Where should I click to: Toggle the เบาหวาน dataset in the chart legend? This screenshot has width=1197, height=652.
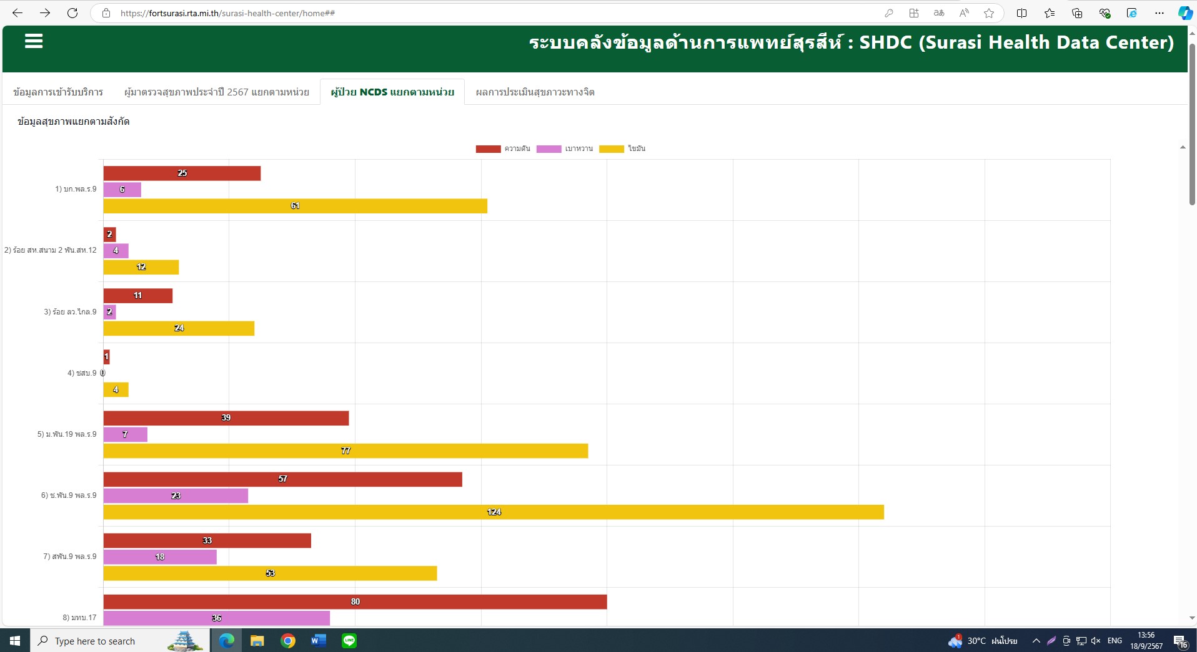coord(565,149)
